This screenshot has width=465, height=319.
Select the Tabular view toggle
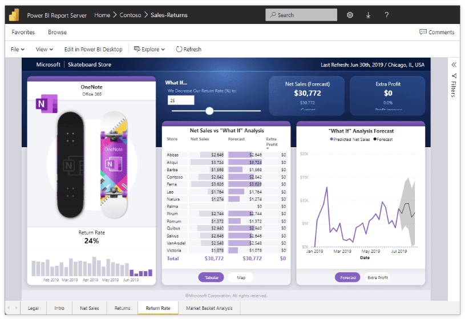point(211,277)
